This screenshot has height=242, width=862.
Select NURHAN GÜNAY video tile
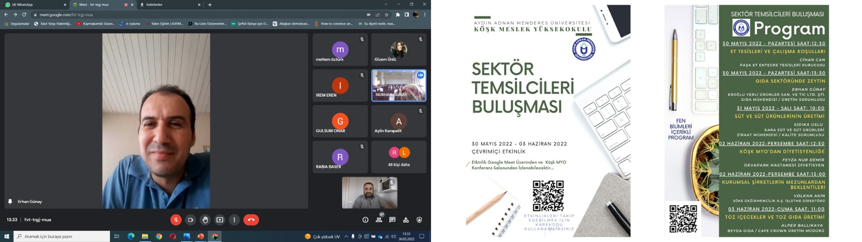pos(399,86)
